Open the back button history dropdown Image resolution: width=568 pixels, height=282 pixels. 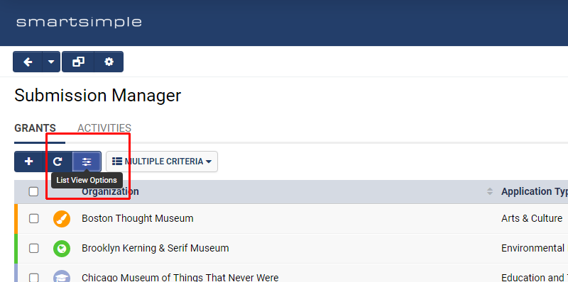[51, 62]
